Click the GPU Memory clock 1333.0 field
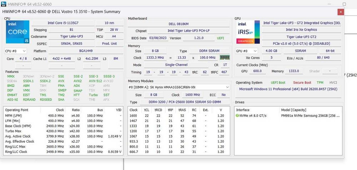 (294, 71)
